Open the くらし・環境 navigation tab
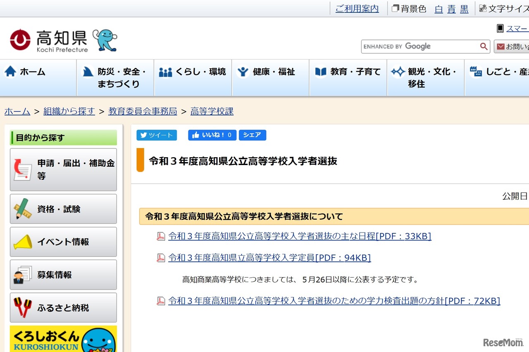This screenshot has height=352, width=529. pyautogui.click(x=193, y=78)
